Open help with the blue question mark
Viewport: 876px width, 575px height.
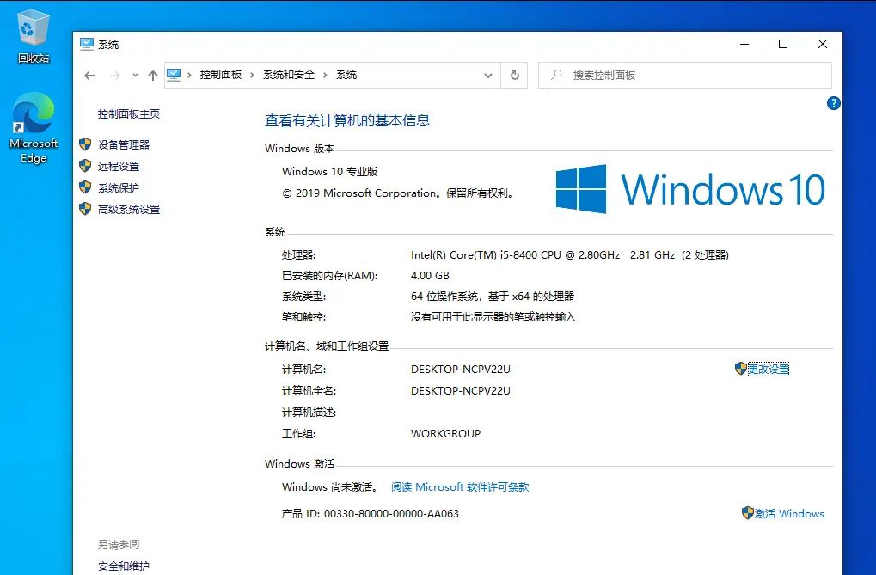click(x=833, y=103)
